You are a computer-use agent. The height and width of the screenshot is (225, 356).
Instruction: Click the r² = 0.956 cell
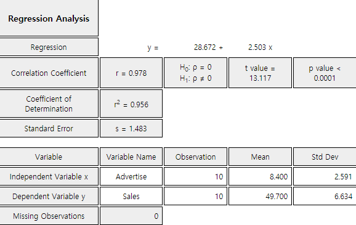(x=131, y=104)
